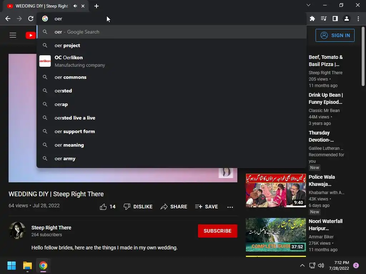Select the 'oer - Google Search' suggestion

172,32
